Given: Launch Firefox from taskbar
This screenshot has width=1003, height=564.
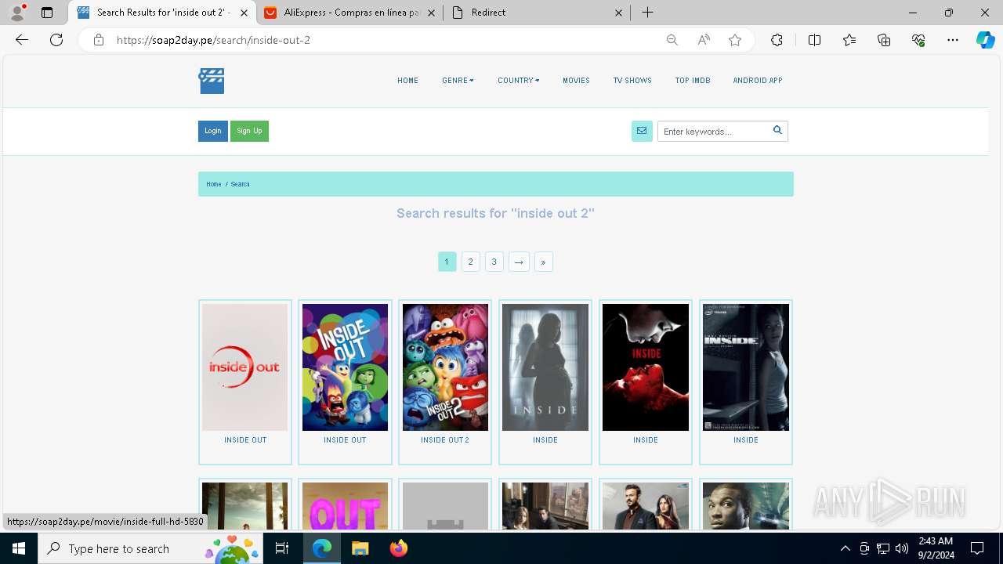Looking at the screenshot, I should pyautogui.click(x=398, y=548).
